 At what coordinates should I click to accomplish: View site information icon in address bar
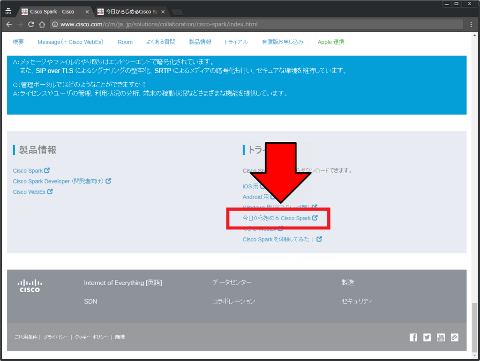55,24
